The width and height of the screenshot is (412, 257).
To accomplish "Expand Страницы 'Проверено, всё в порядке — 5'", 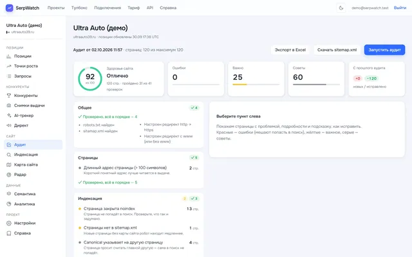I will (x=108, y=182).
